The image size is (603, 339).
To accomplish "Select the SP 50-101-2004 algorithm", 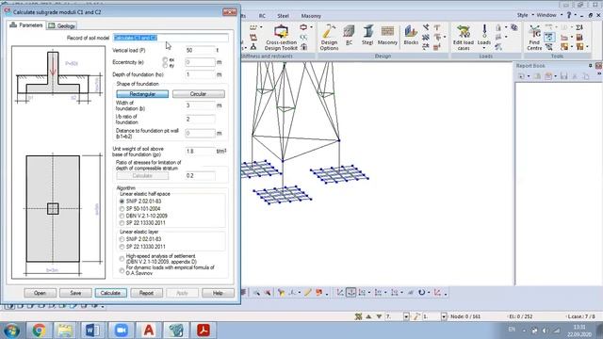I will [x=122, y=208].
